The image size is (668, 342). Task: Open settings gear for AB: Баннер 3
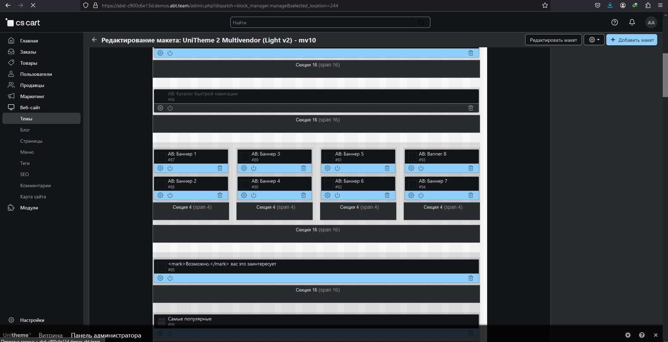[244, 168]
